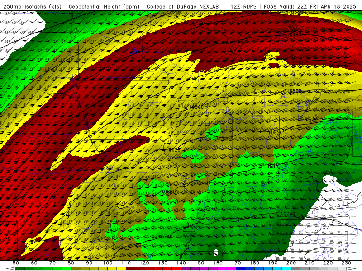Click the 100 knot colorbar label
Screen dimensions: 362x271
tap(108, 263)
